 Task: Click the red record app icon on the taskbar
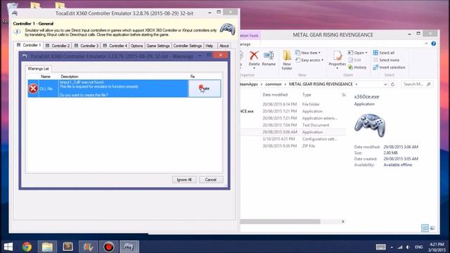coord(109,247)
